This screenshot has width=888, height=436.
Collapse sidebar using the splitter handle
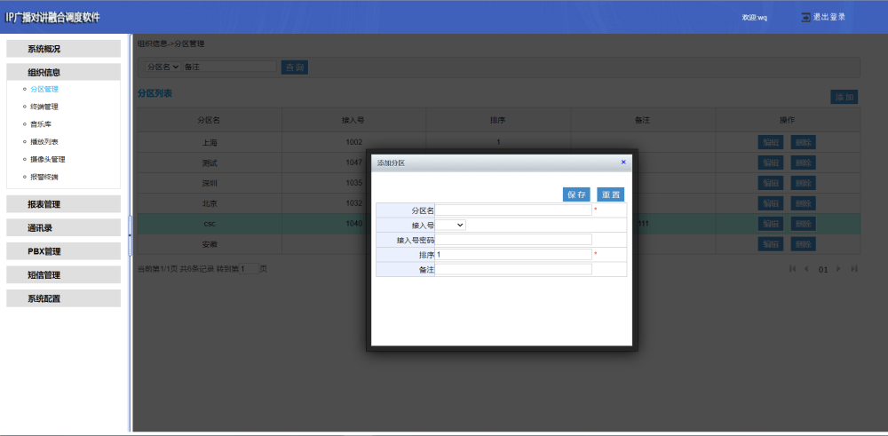click(131, 235)
